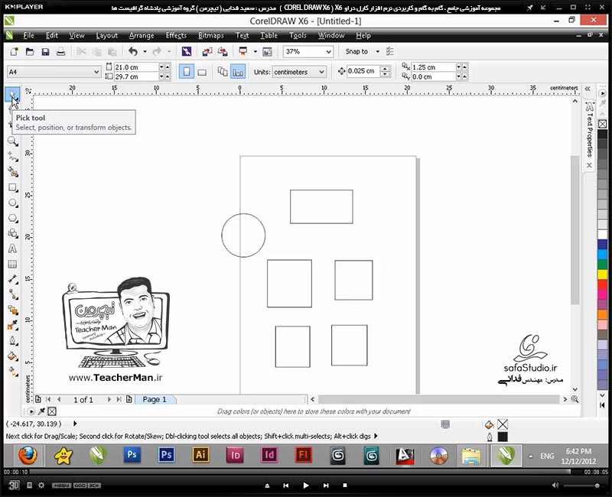Select the Outline Pen tool

point(12,340)
